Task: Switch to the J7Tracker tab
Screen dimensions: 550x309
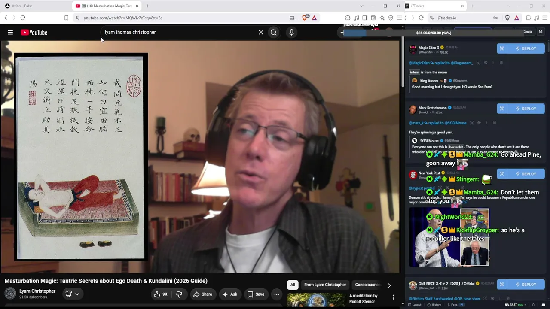Action: 434,6
